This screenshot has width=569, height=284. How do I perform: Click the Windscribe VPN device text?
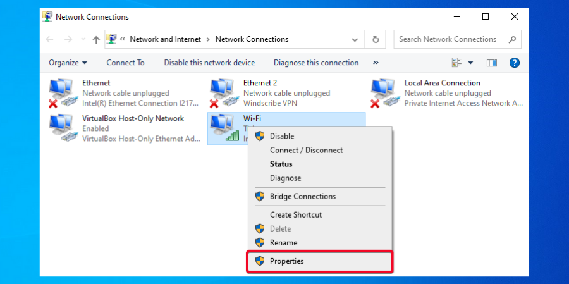[270, 103]
